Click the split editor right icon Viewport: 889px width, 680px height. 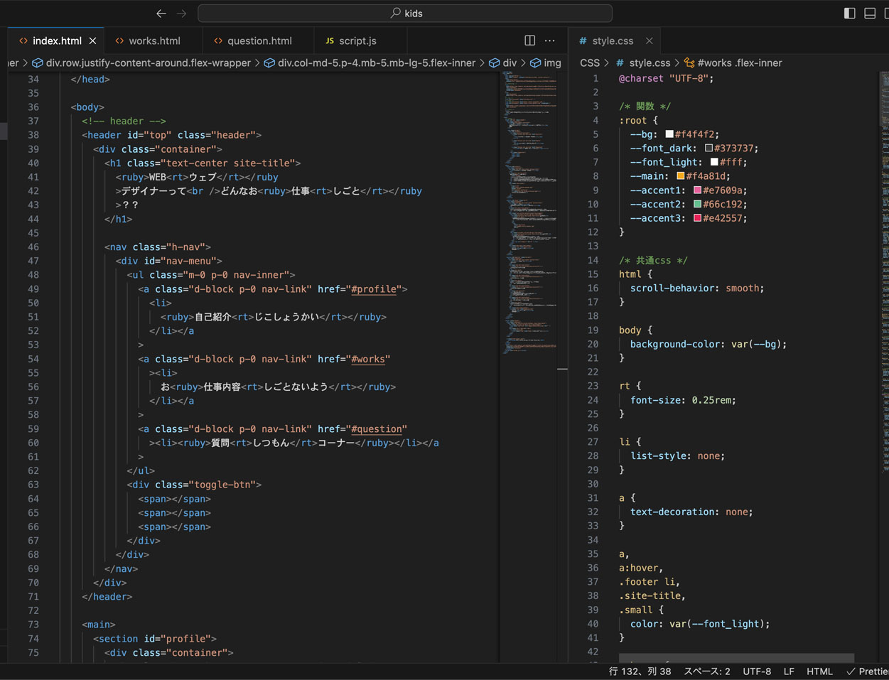529,41
